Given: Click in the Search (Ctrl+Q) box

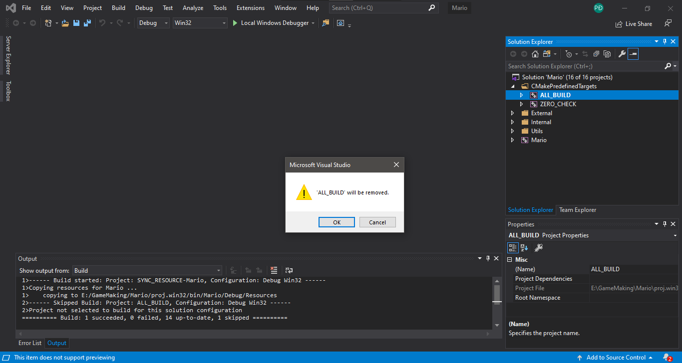Looking at the screenshot, I should click(x=383, y=8).
